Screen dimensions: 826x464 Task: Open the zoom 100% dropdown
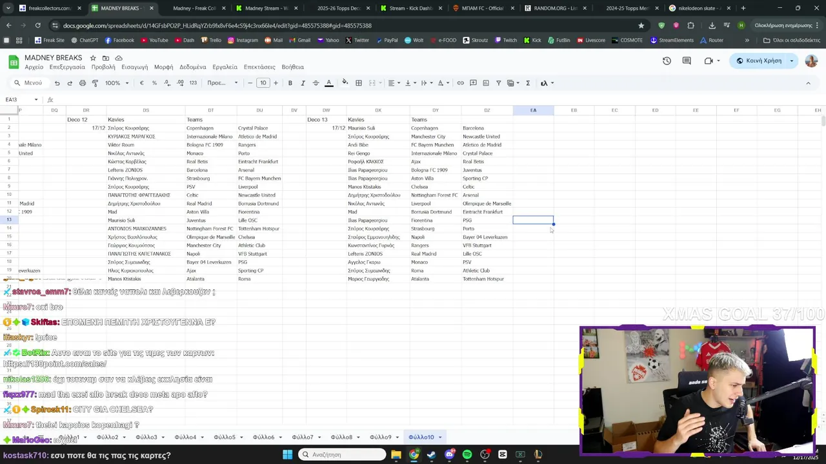coord(117,83)
